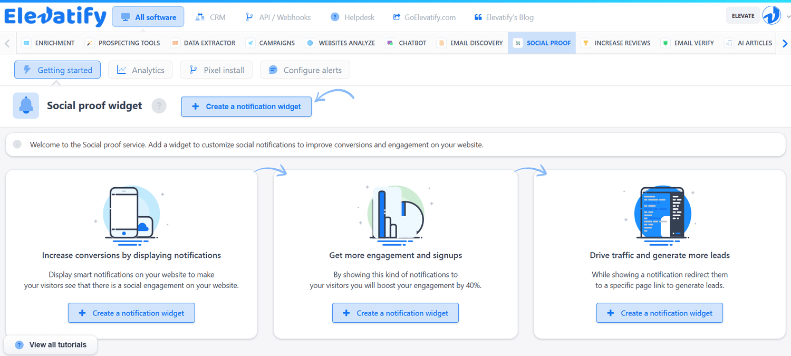This screenshot has width=791, height=356.
Task: Create a notification widget under Drive traffic card
Action: click(659, 313)
